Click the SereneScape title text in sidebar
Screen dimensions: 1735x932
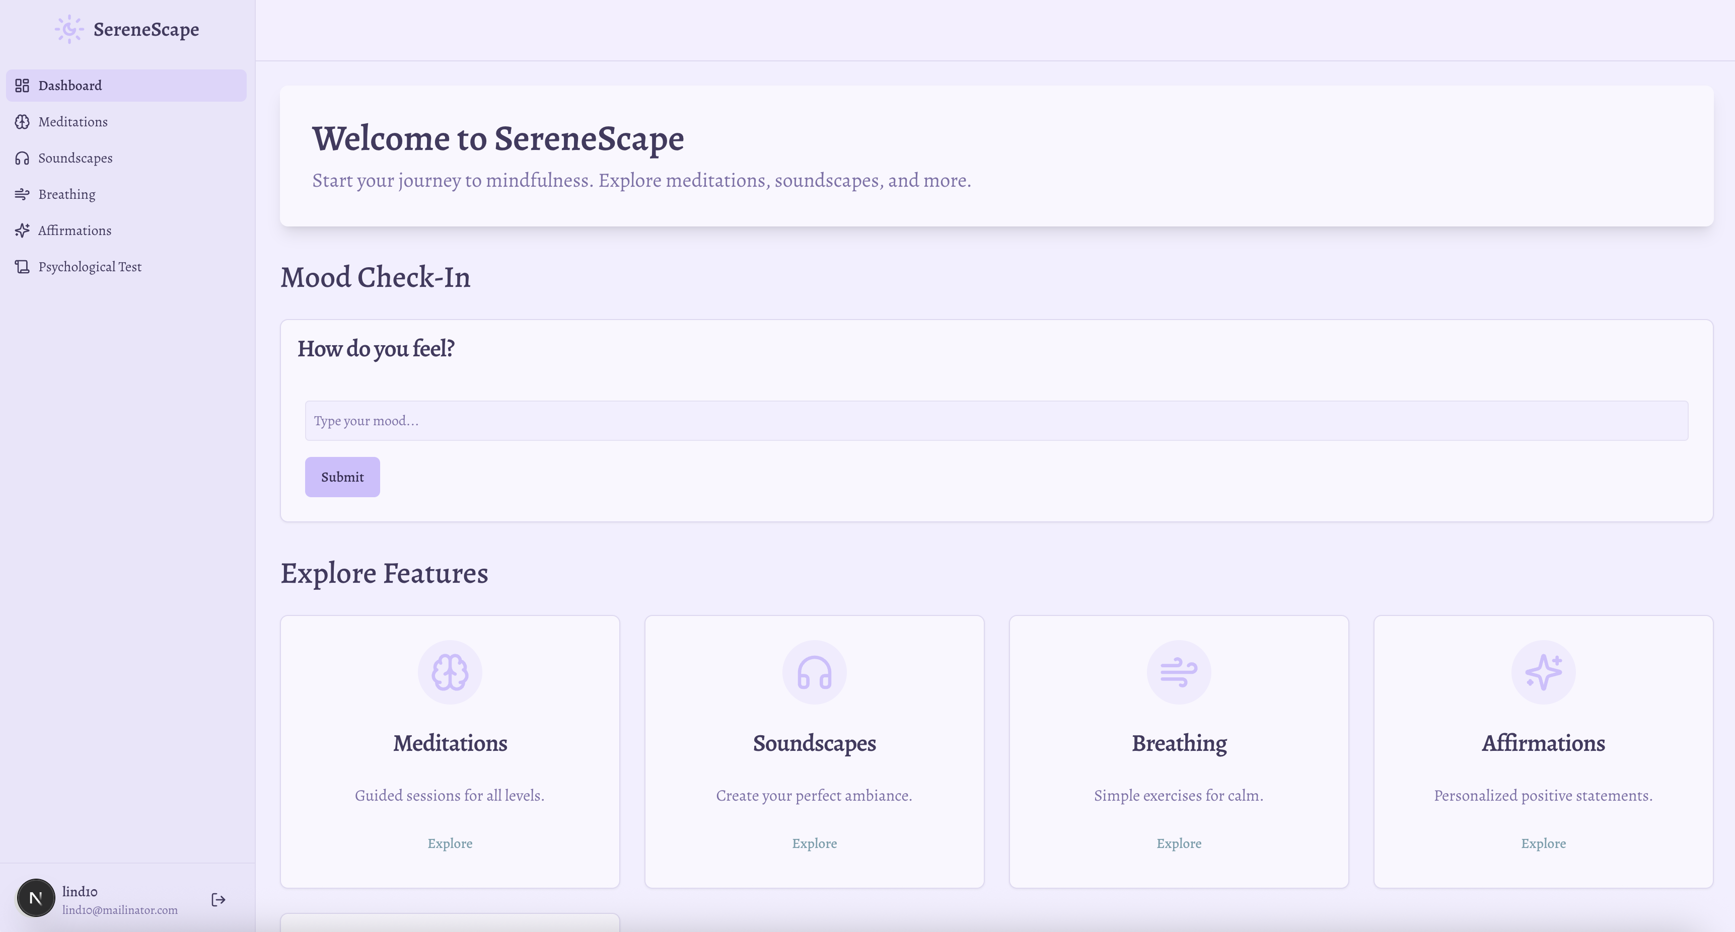146,30
